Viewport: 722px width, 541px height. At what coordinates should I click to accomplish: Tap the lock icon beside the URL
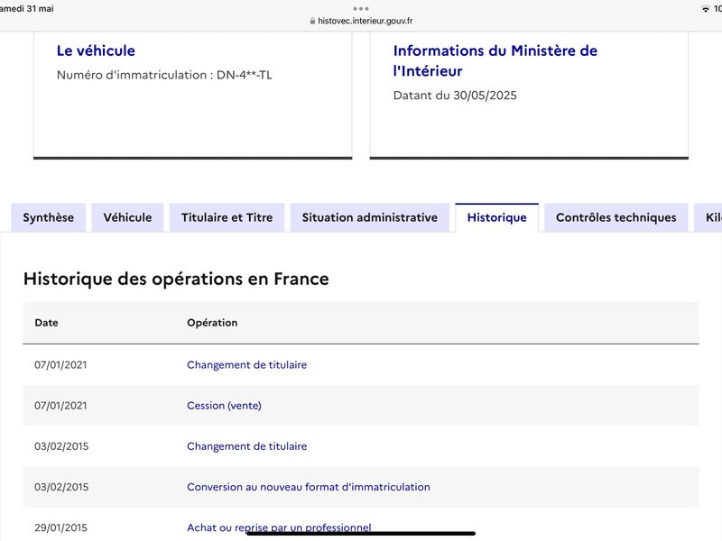coord(312,21)
